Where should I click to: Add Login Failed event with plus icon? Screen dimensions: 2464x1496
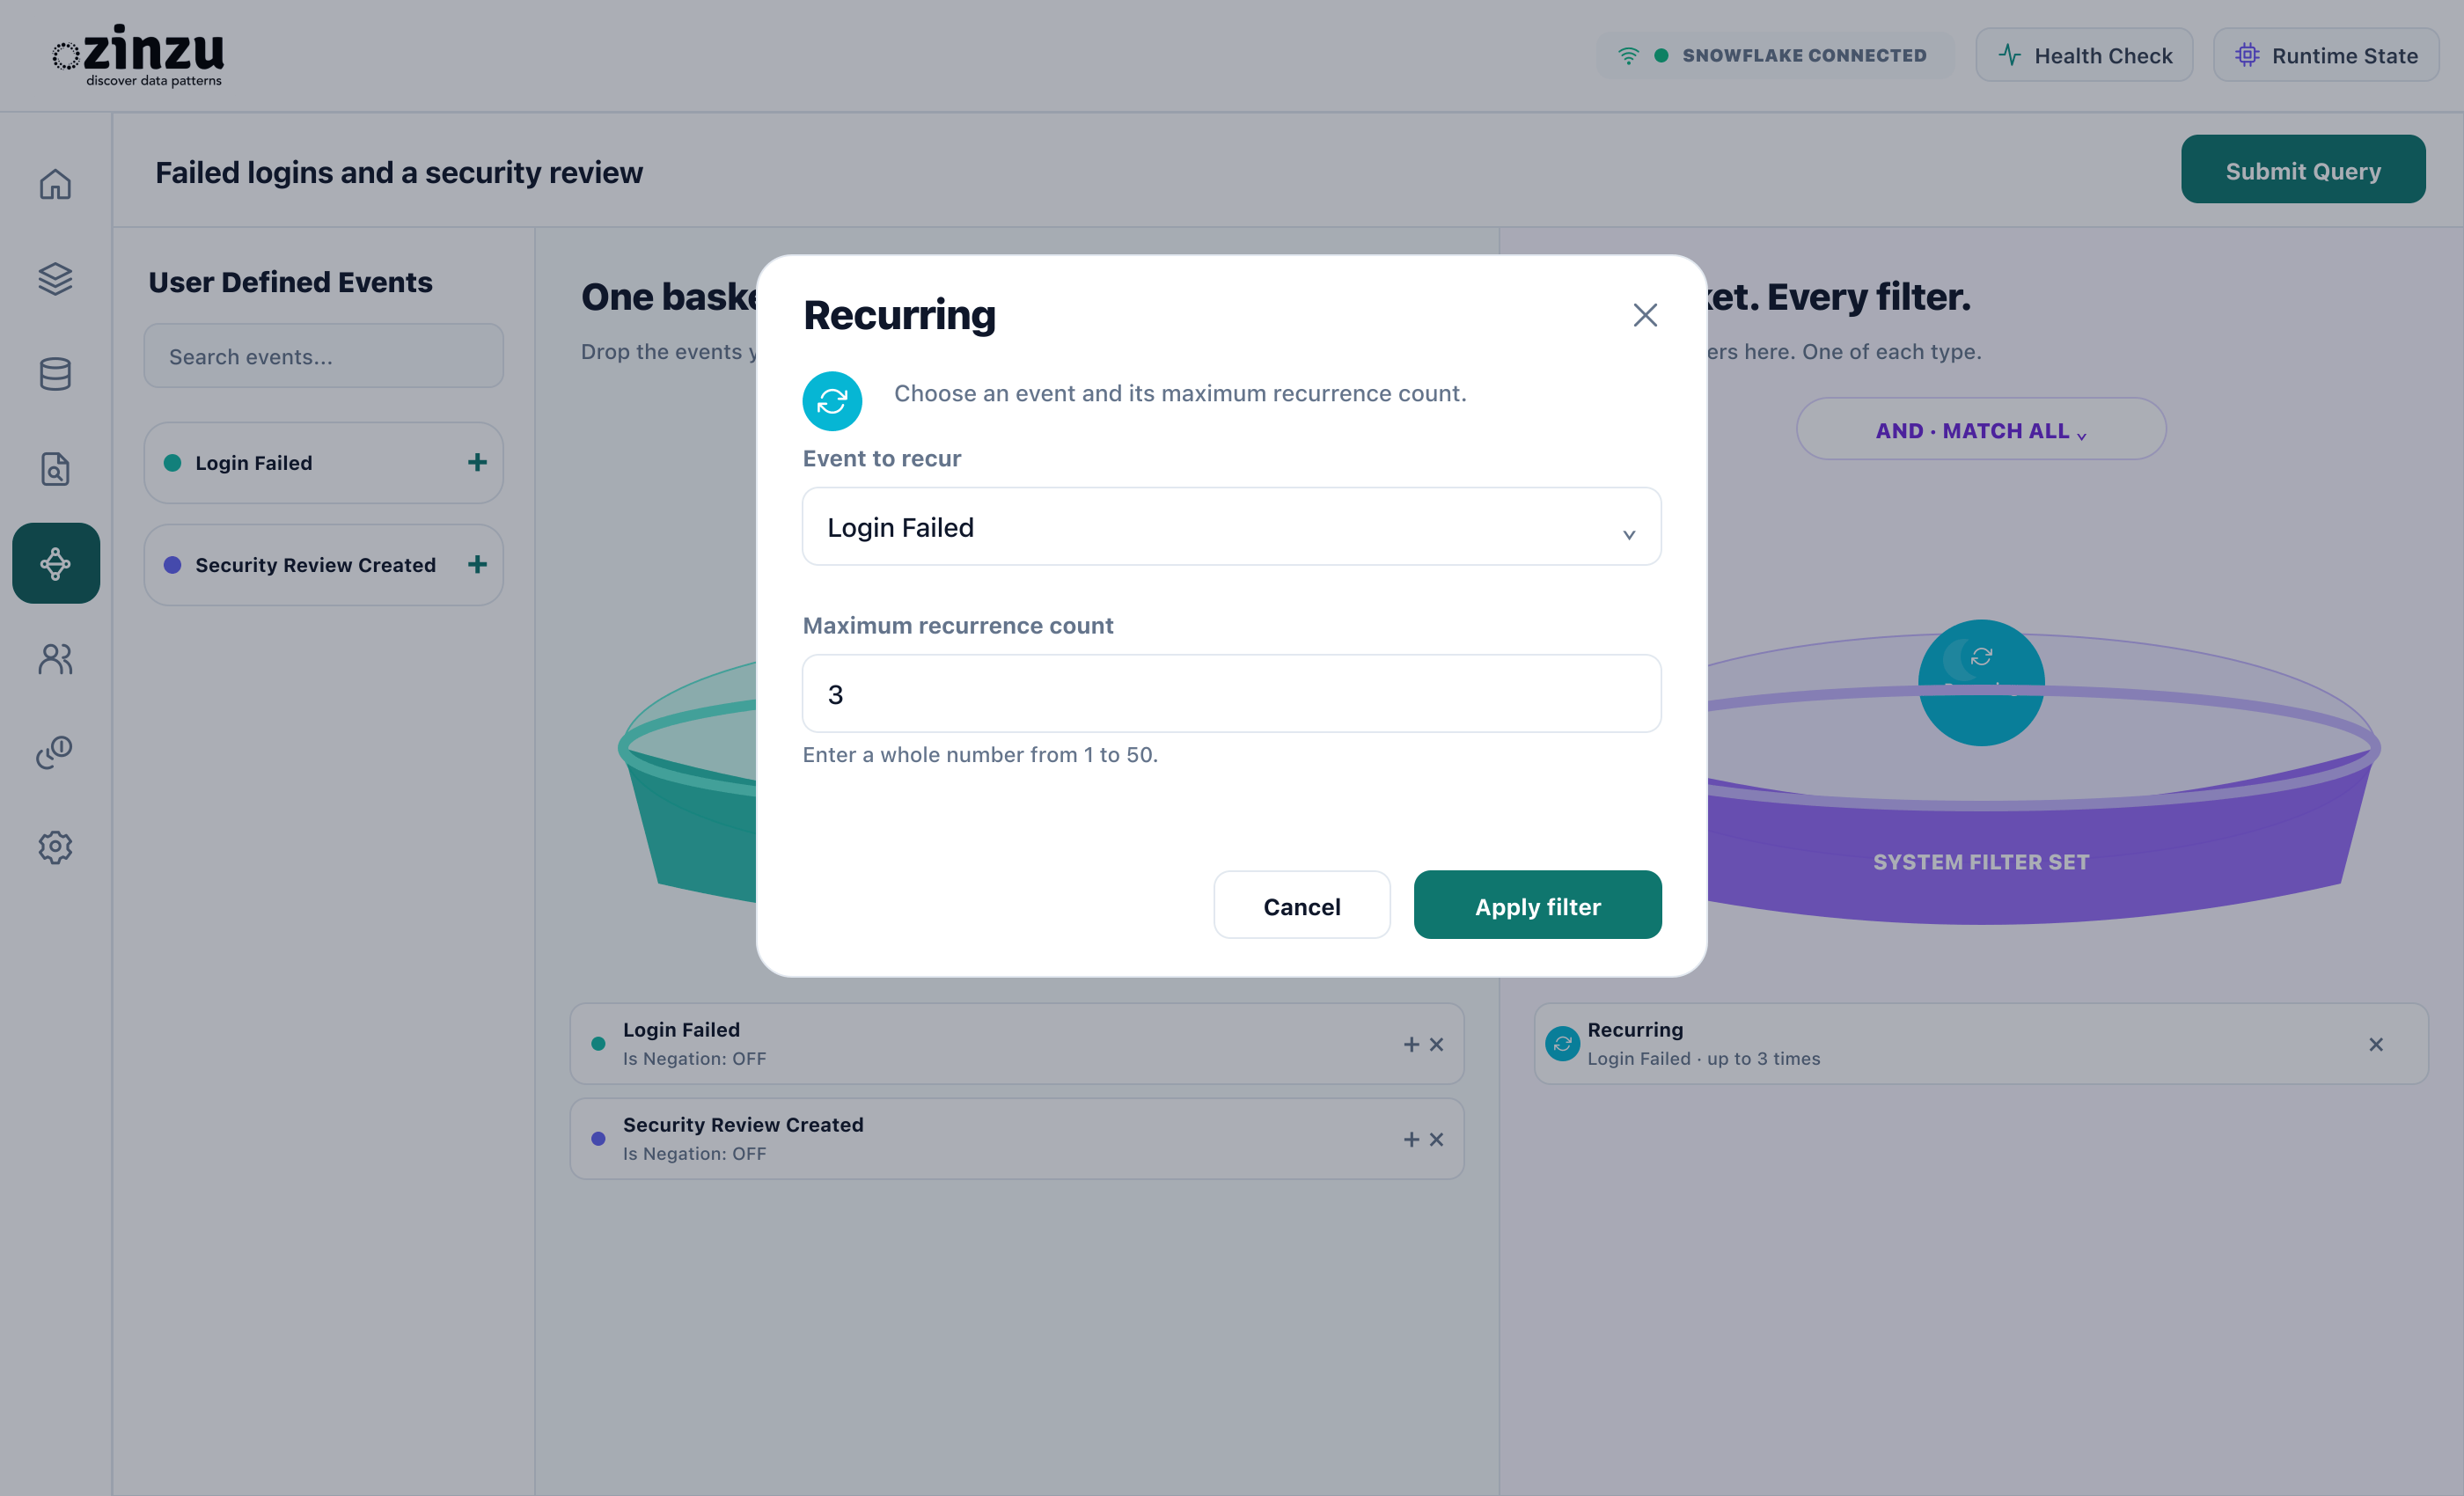click(477, 463)
